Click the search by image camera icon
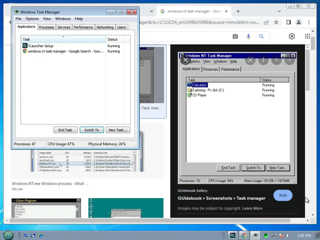The height and width of the screenshot is (240, 320). click(235, 37)
